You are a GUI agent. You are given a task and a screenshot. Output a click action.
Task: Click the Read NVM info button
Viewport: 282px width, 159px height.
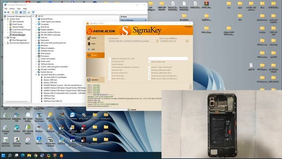(117, 76)
